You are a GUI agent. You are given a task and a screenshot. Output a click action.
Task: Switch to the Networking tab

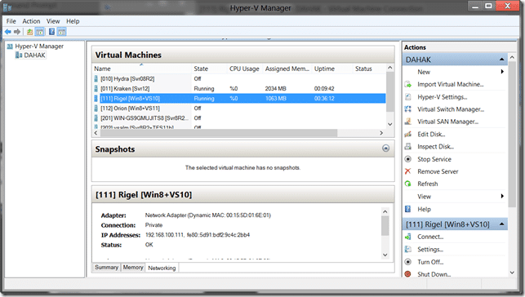pyautogui.click(x=162, y=268)
